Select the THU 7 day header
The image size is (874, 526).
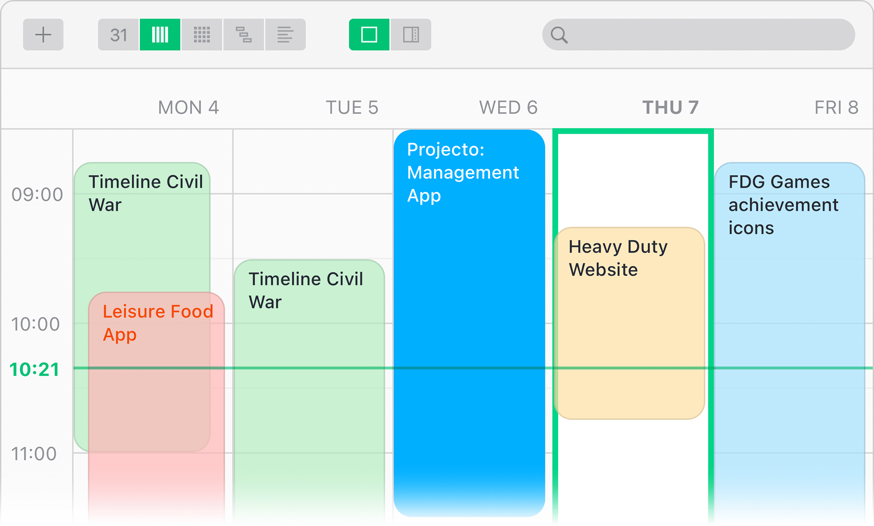670,107
